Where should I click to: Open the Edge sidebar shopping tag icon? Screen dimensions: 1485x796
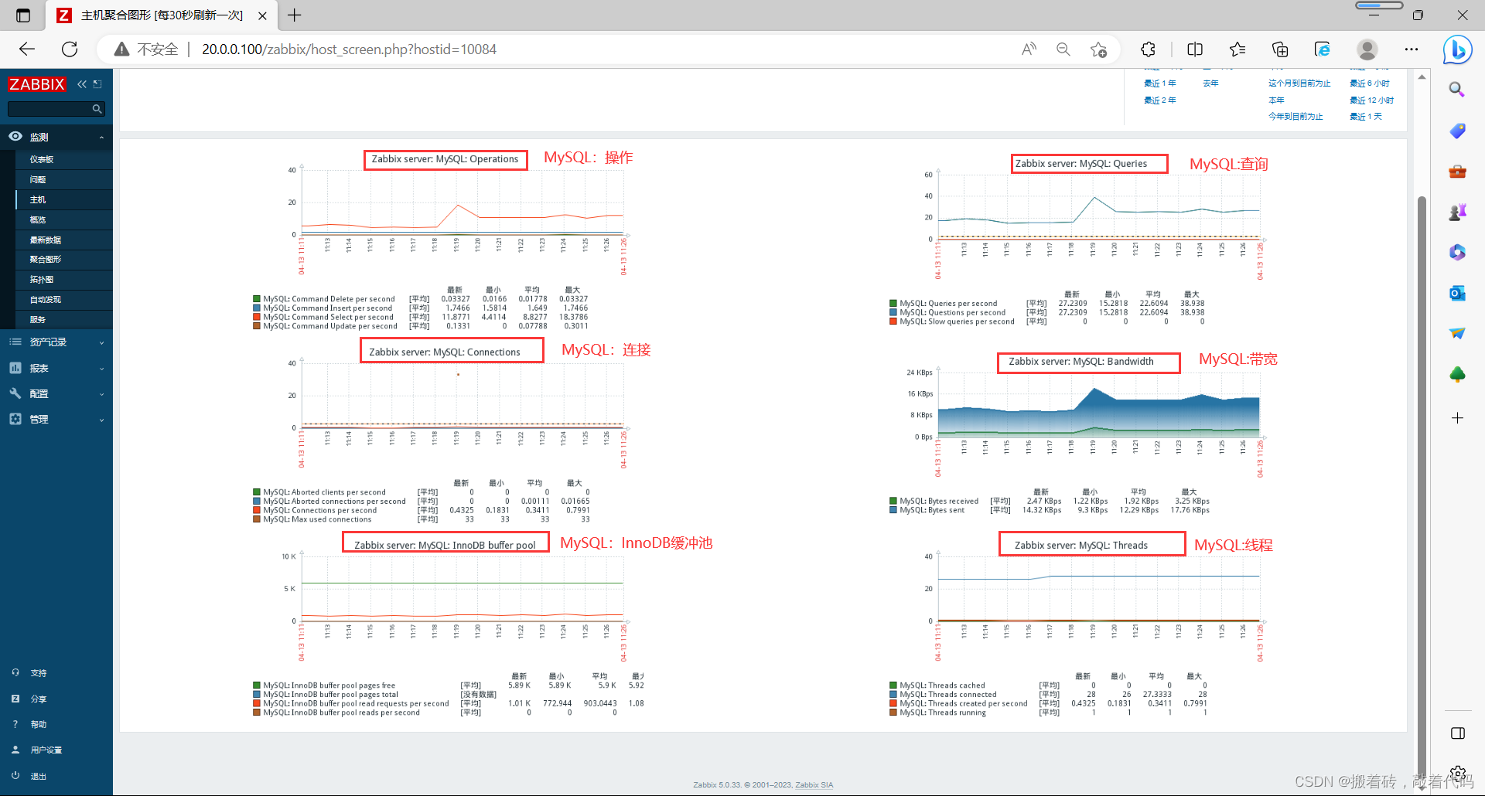[1457, 131]
